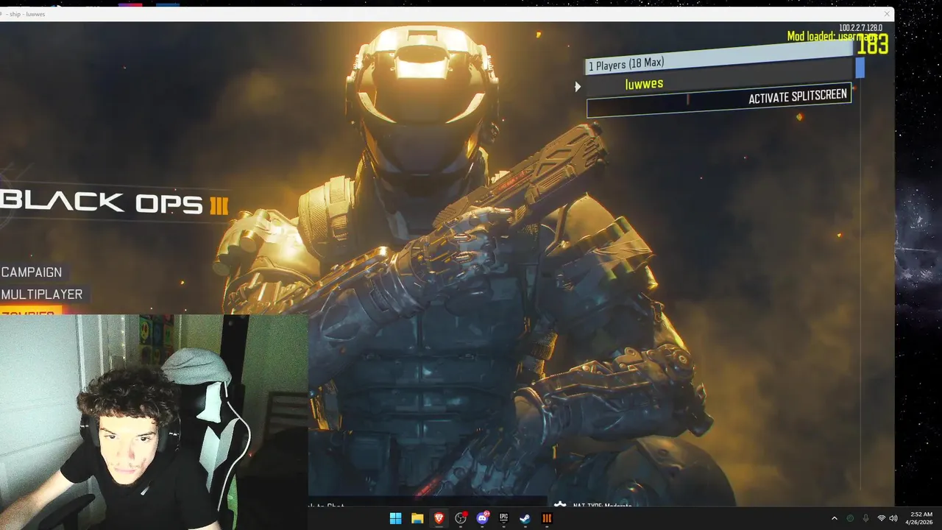Image resolution: width=942 pixels, height=530 pixels.
Task: Click the ACTIVATE SPLITSCREEN button
Action: [x=719, y=102]
